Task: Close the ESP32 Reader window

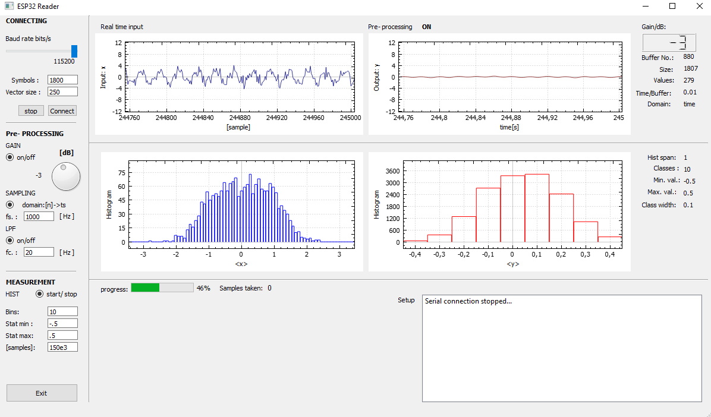Action: click(699, 7)
